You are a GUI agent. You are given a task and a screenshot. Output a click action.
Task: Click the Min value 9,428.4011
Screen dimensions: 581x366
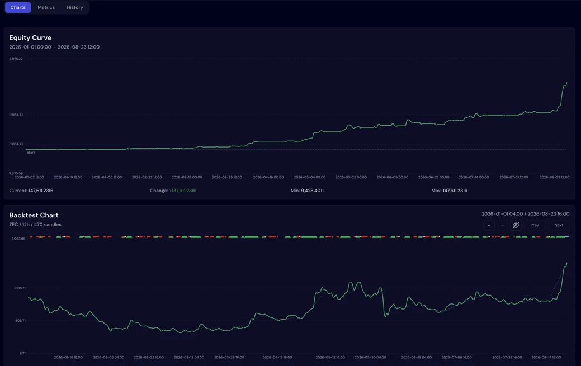tap(312, 191)
